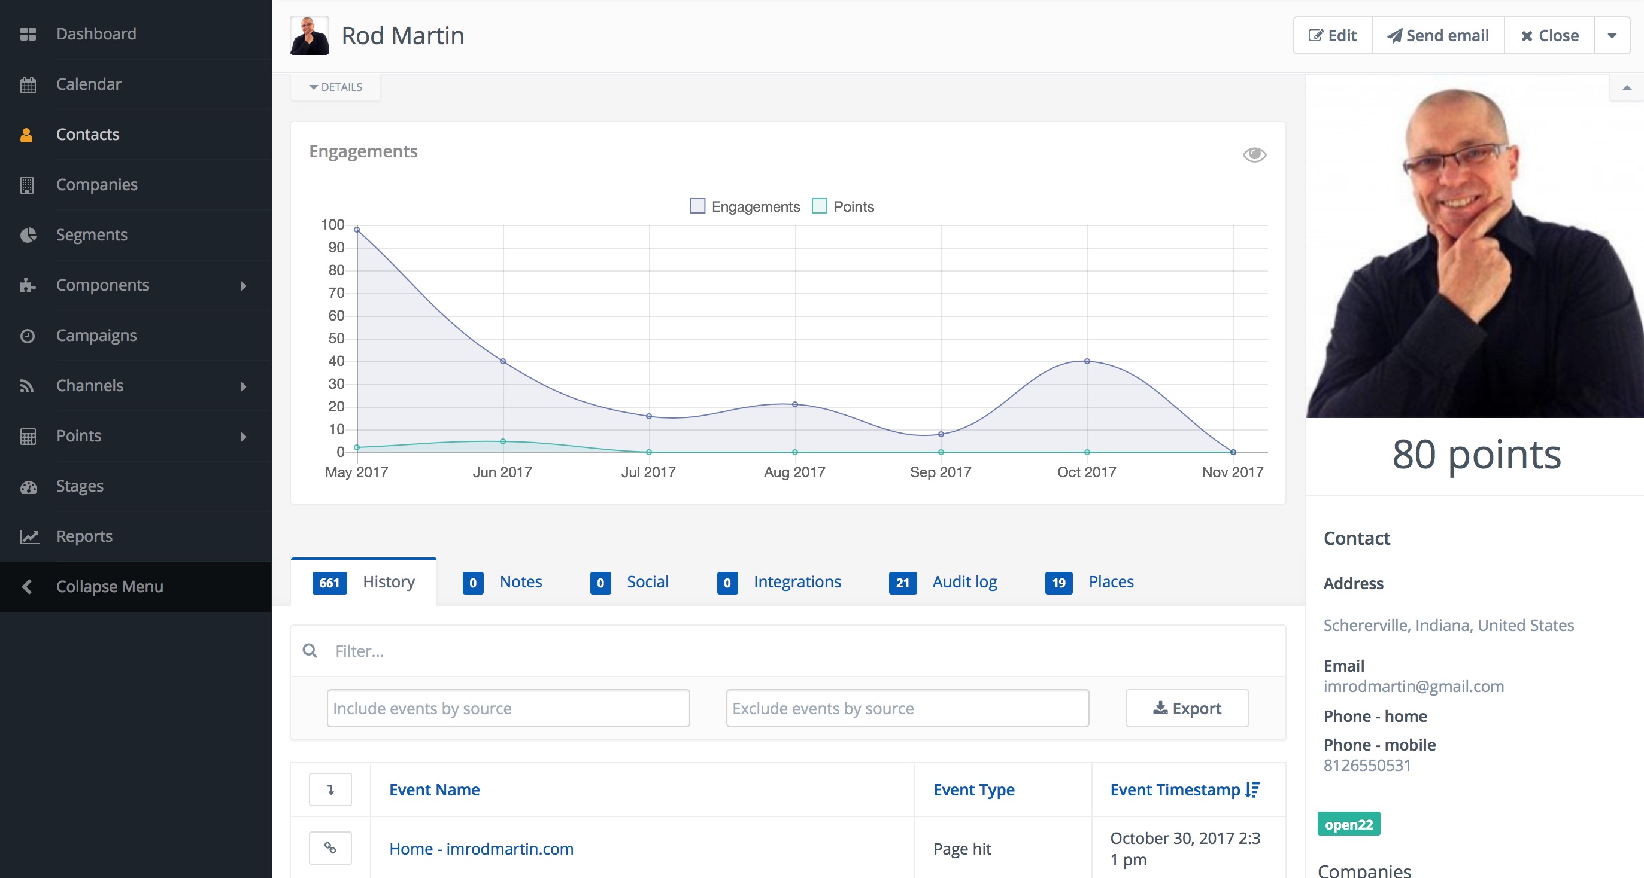Screen dimensions: 1644x878
Task: Click the Edit contact button
Action: [x=1333, y=36]
